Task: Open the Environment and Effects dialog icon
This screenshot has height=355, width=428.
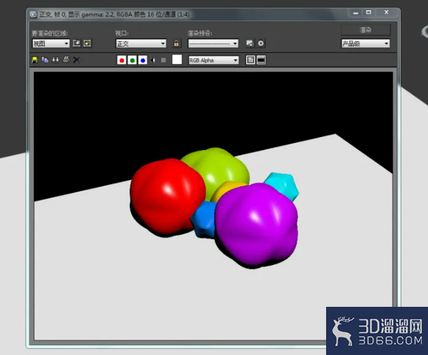Action: point(261,43)
